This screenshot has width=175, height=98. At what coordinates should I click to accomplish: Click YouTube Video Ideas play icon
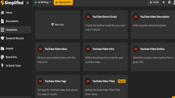40,49
